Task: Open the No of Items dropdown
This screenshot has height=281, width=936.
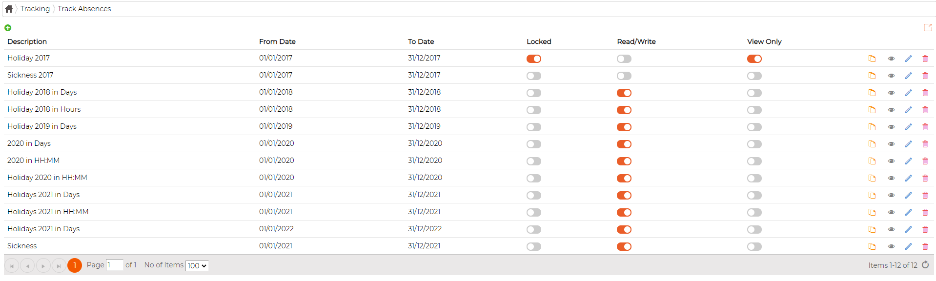Action: 197,265
